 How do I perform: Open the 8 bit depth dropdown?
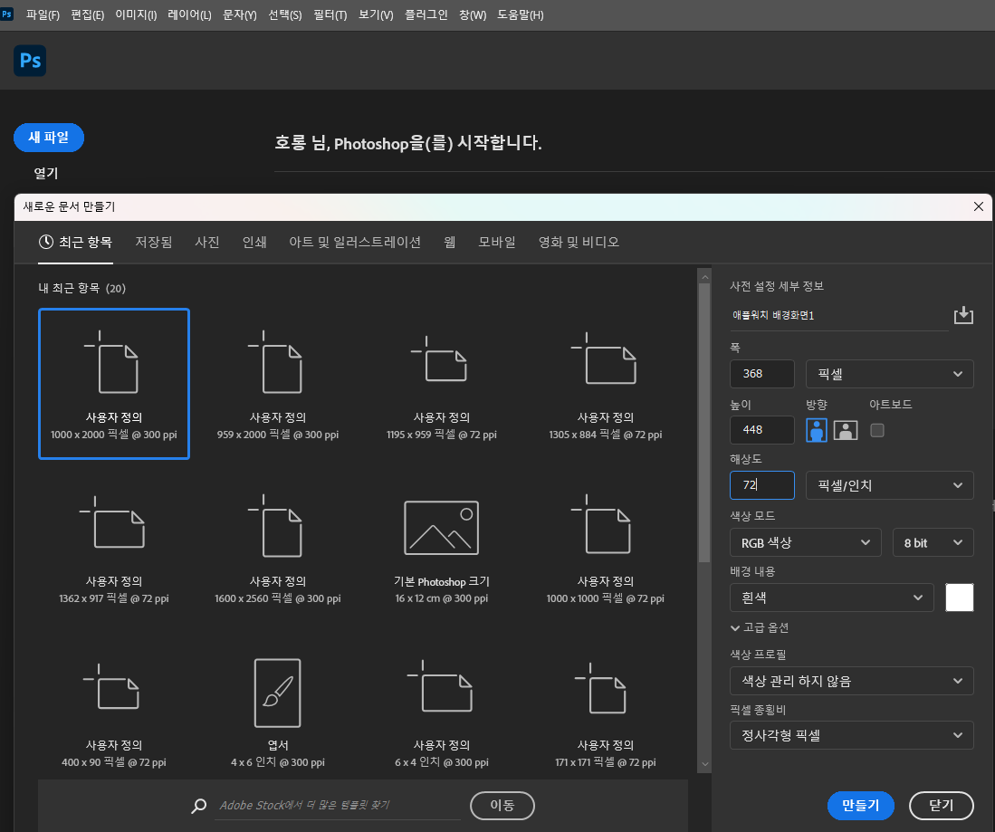[x=933, y=542]
